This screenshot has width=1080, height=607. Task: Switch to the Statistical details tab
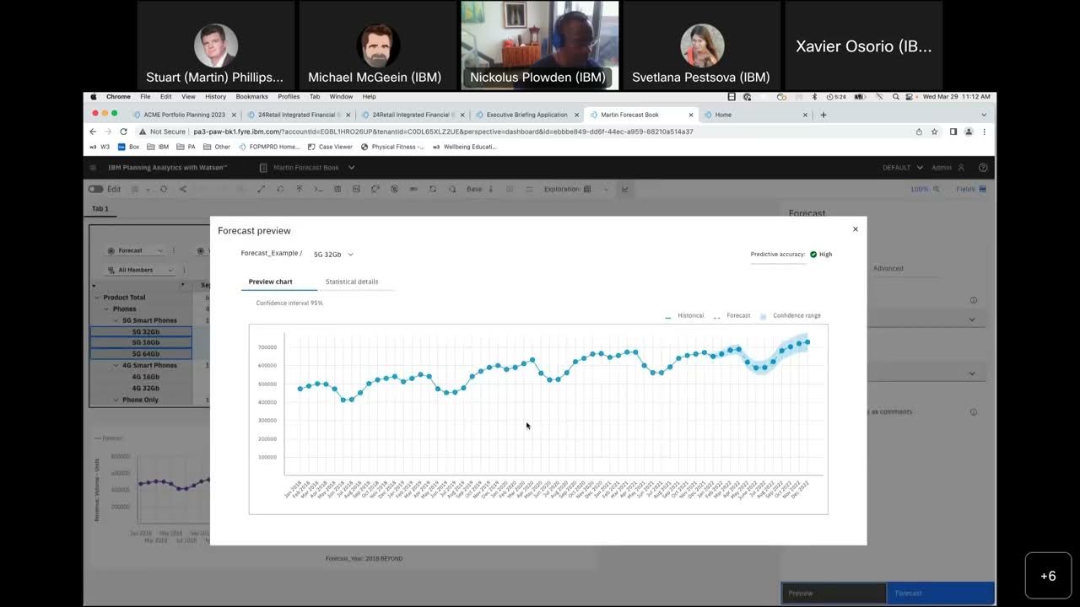(352, 282)
